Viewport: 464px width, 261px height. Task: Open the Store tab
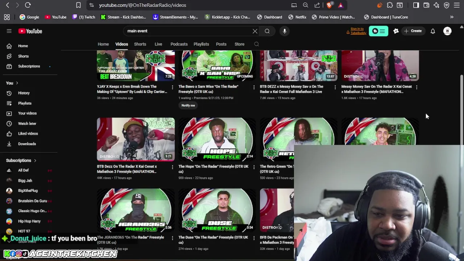[239, 44]
